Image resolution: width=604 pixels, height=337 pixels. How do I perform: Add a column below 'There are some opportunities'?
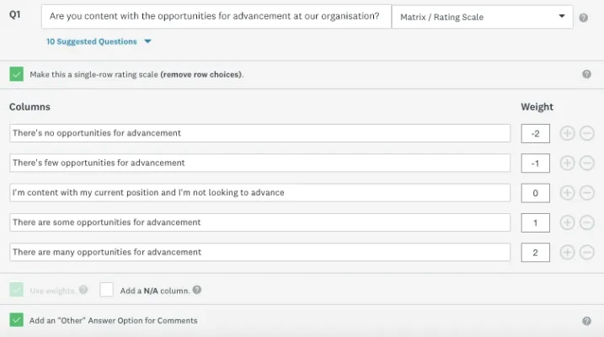[x=567, y=222]
